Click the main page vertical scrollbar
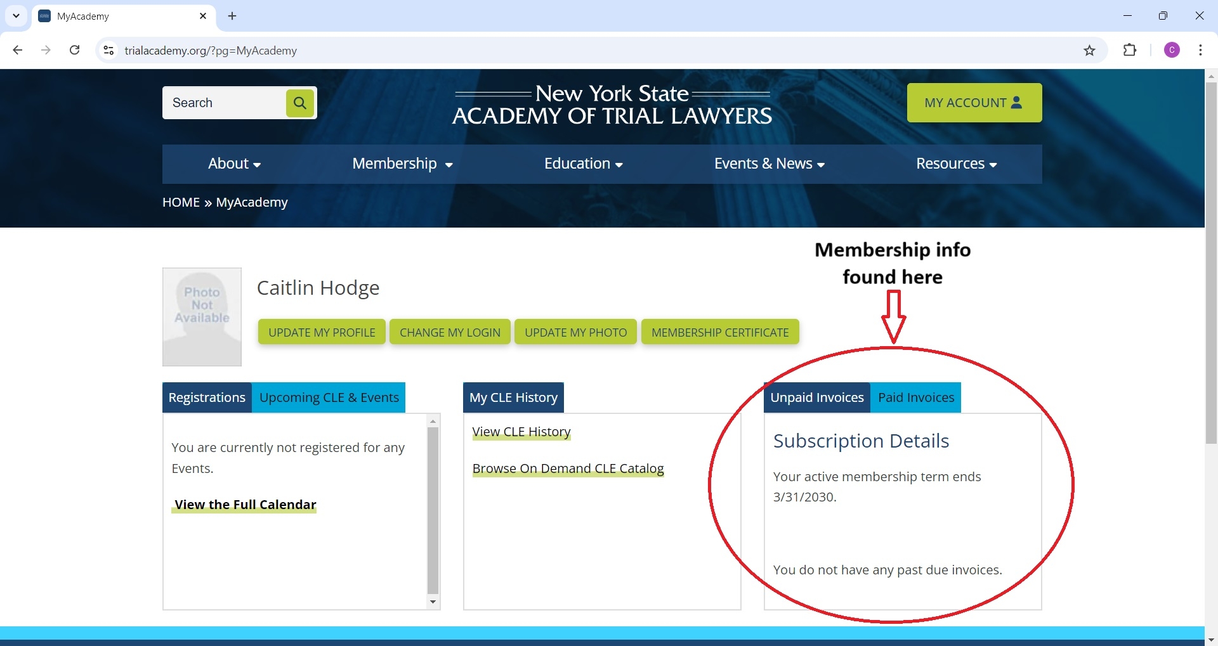This screenshot has height=646, width=1218. pos(1211,262)
